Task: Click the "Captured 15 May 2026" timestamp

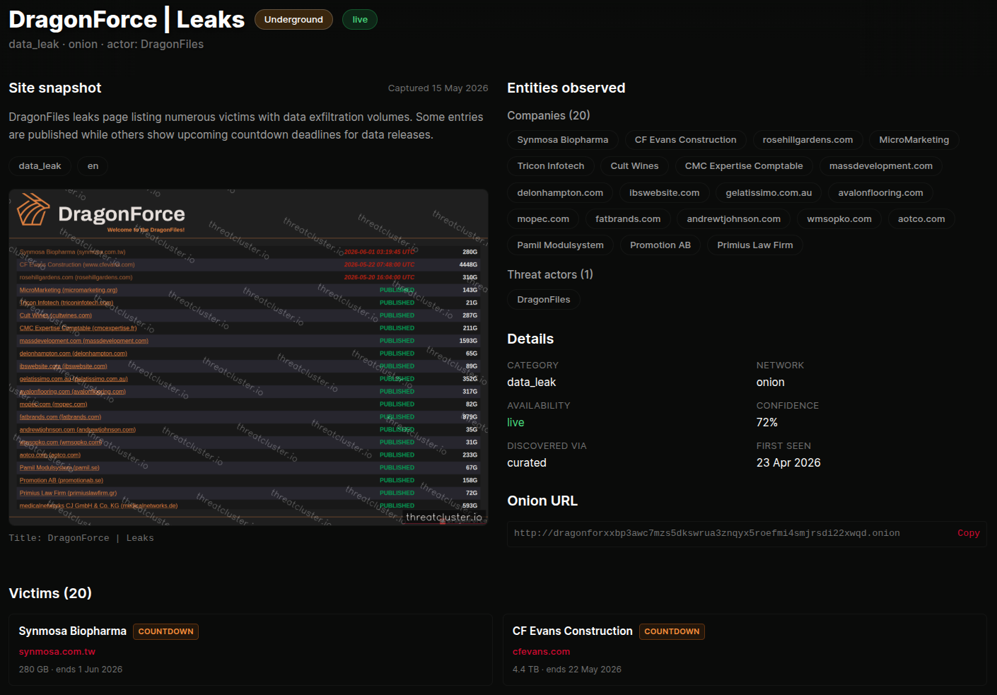Action: point(438,88)
